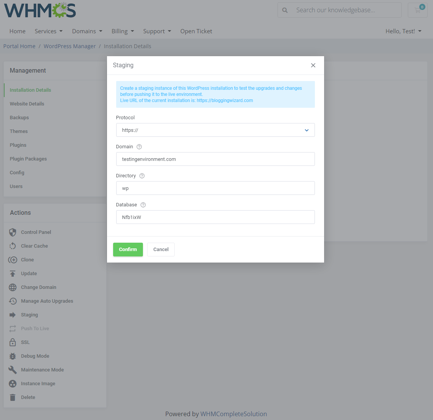Click the Change Domain globe icon
This screenshot has width=433, height=420.
13,287
